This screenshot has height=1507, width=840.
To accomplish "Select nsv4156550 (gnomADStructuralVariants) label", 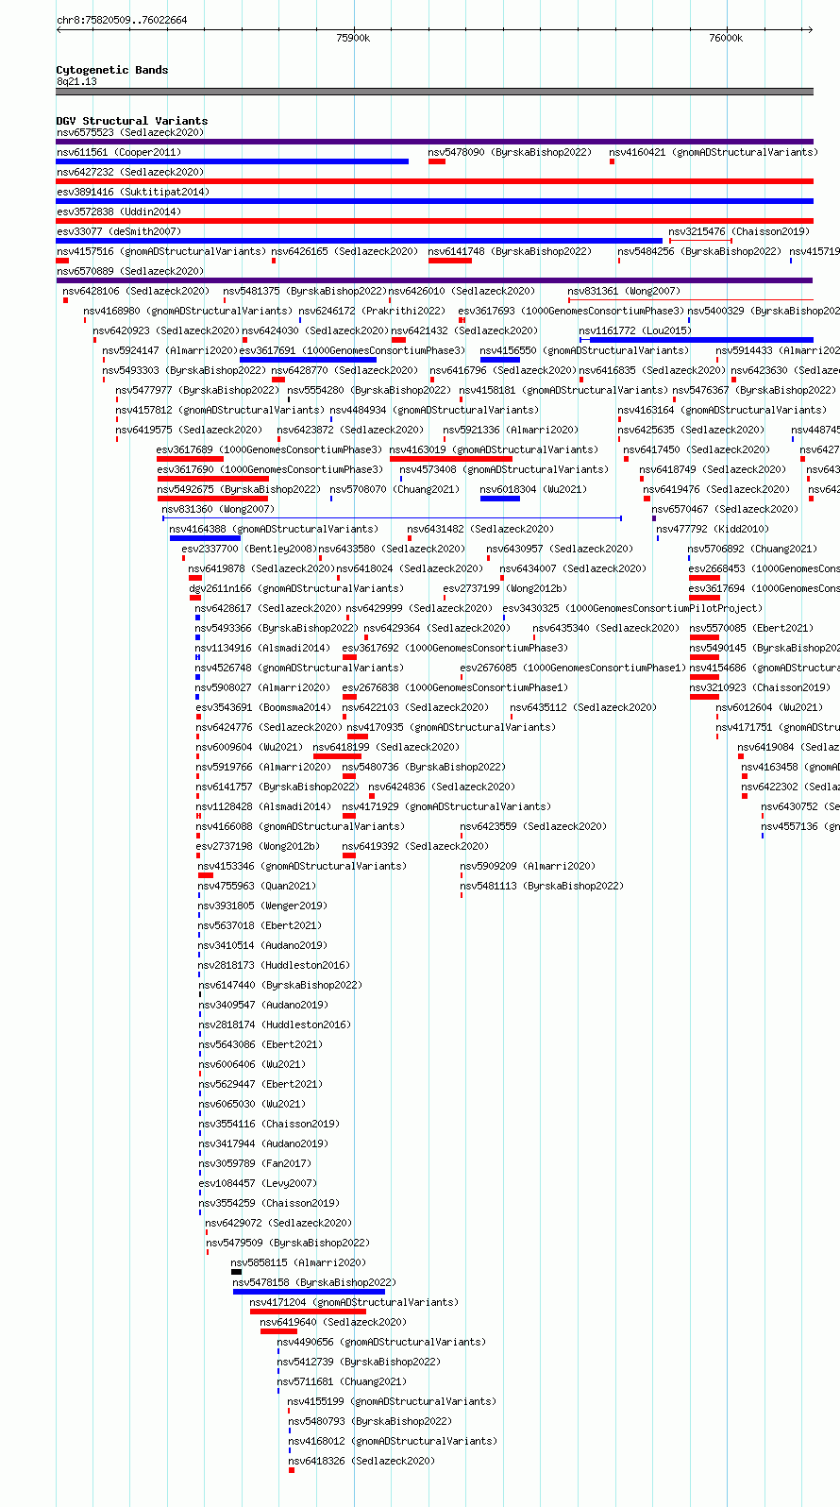I will (584, 350).
